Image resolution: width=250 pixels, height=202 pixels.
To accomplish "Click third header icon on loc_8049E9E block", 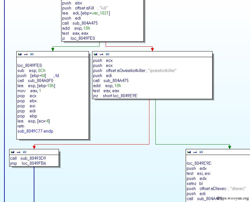I will 201,152.
